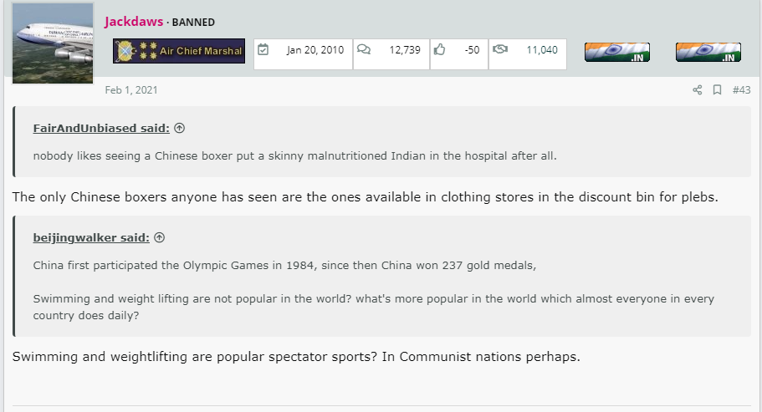Click the thumbs-up reaction score icon

439,49
